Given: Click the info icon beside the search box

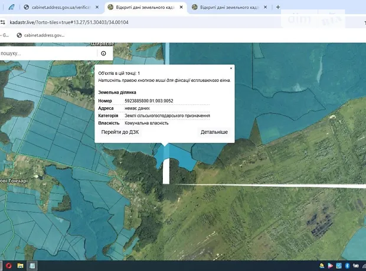Looking at the screenshot, I should click(103, 53).
